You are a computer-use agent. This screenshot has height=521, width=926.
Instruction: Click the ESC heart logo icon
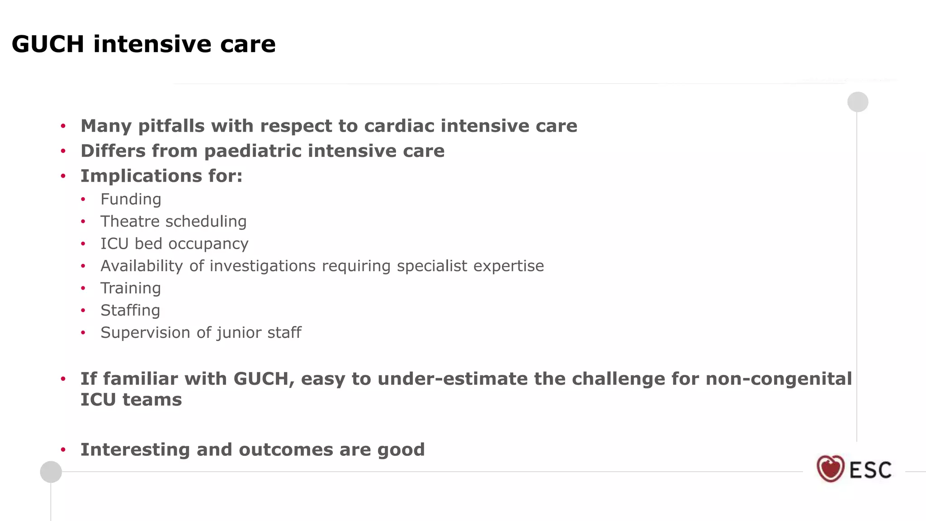[x=830, y=469]
